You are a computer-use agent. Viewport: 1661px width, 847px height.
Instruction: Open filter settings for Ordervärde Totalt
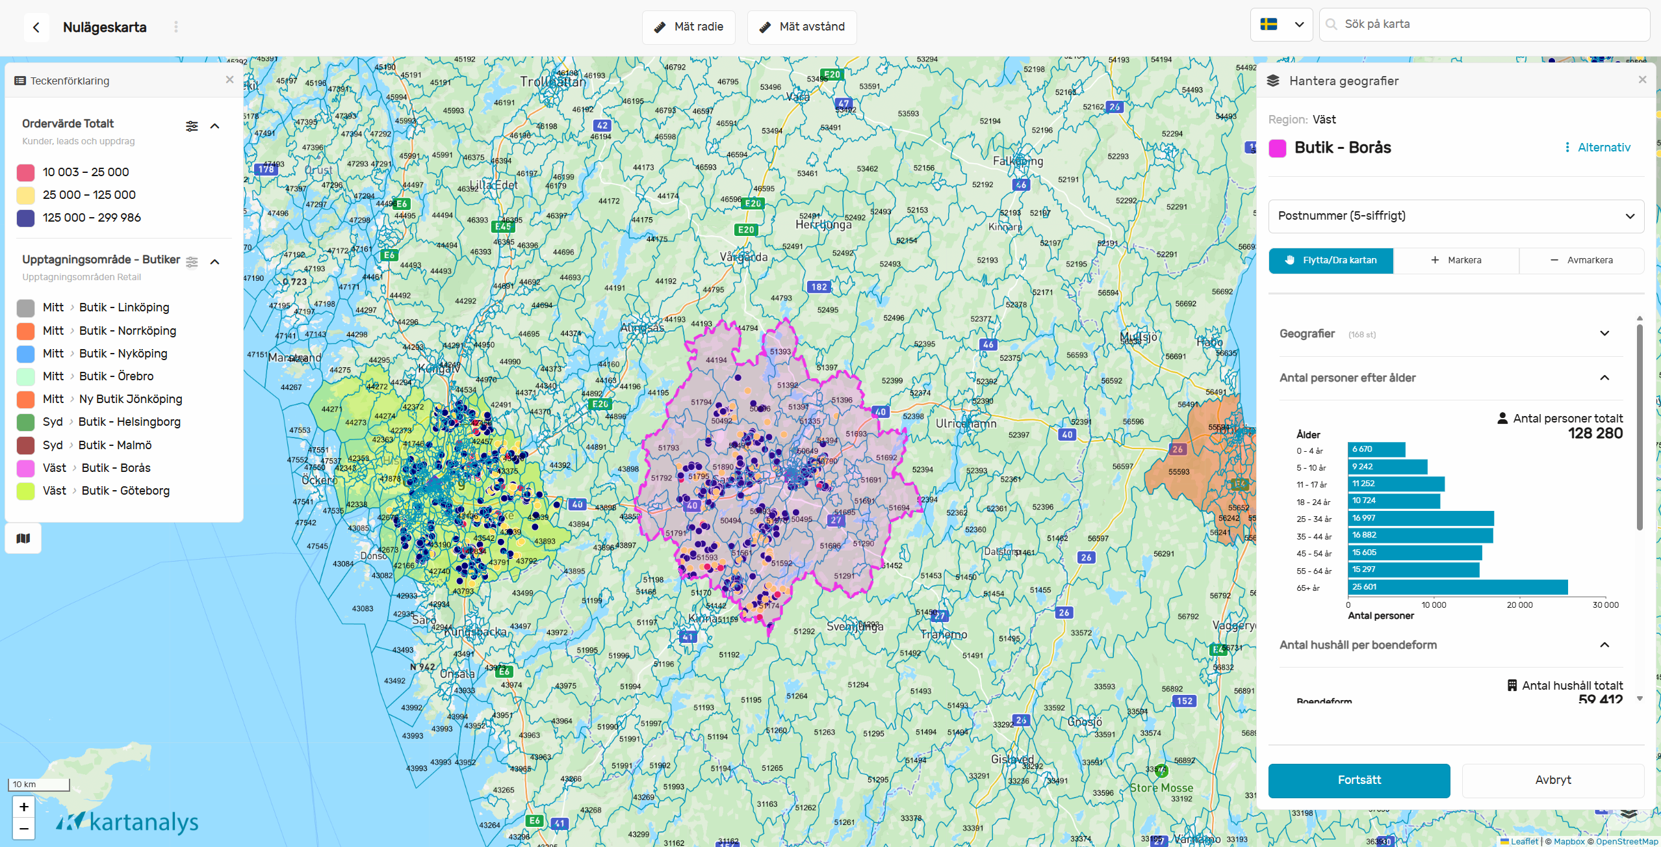pos(192,126)
